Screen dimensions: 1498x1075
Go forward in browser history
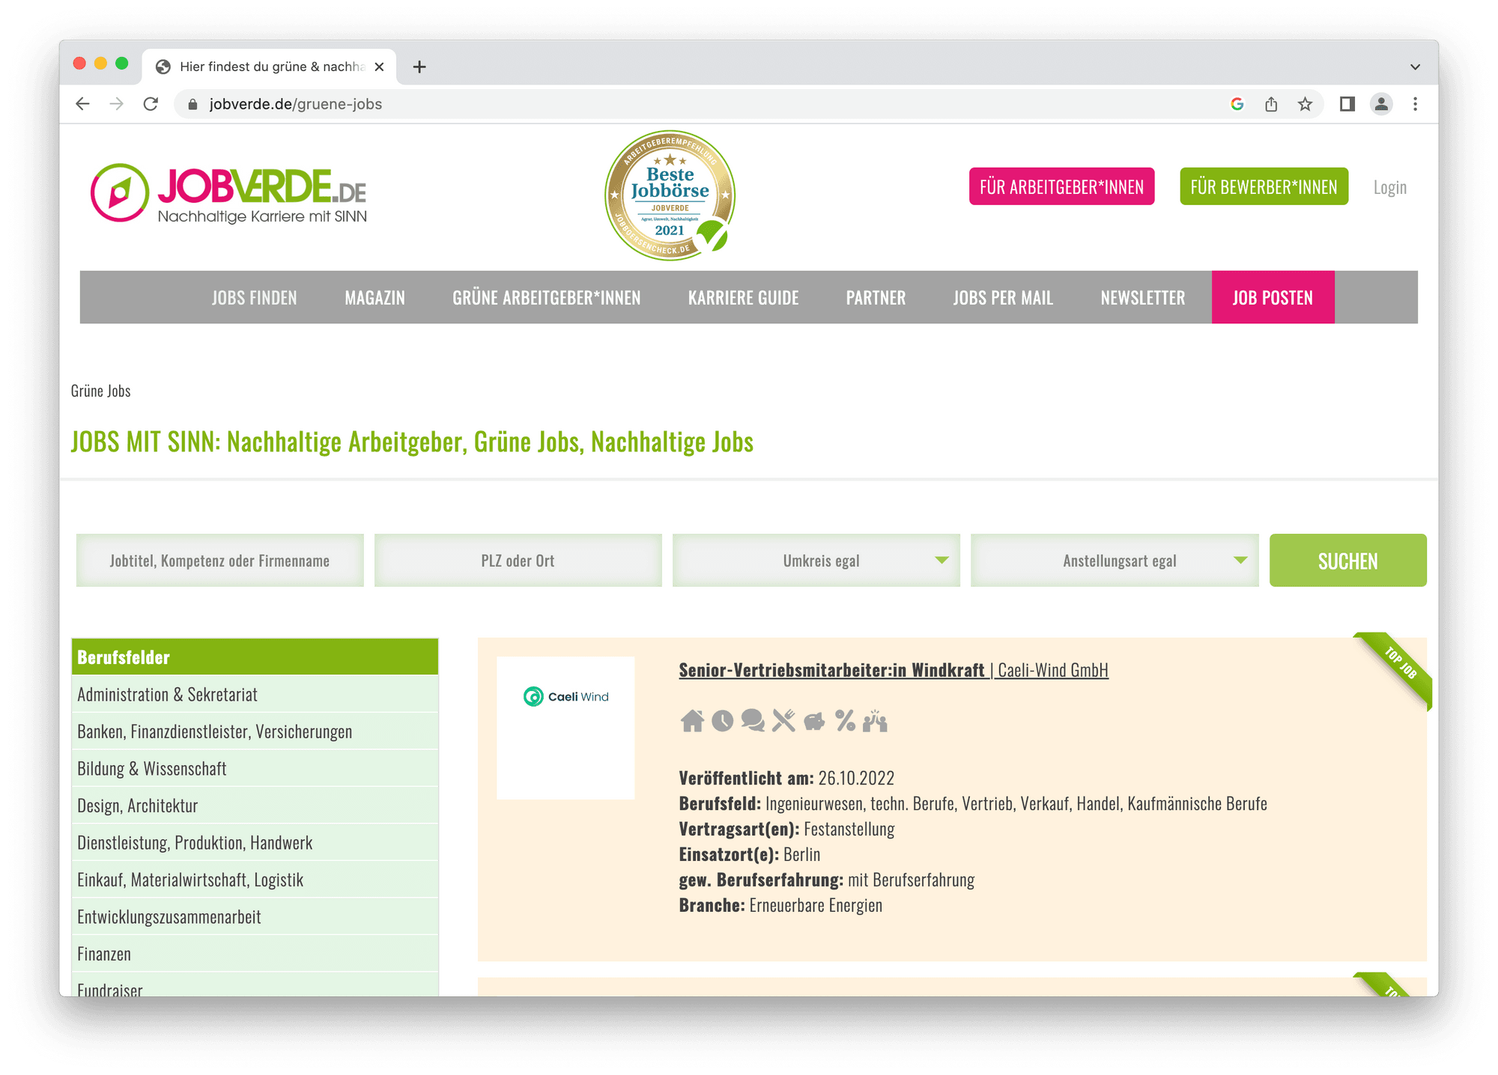(116, 104)
